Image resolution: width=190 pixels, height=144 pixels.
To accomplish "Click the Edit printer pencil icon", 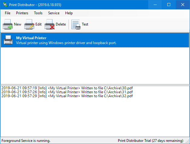I will click(x=29, y=24).
